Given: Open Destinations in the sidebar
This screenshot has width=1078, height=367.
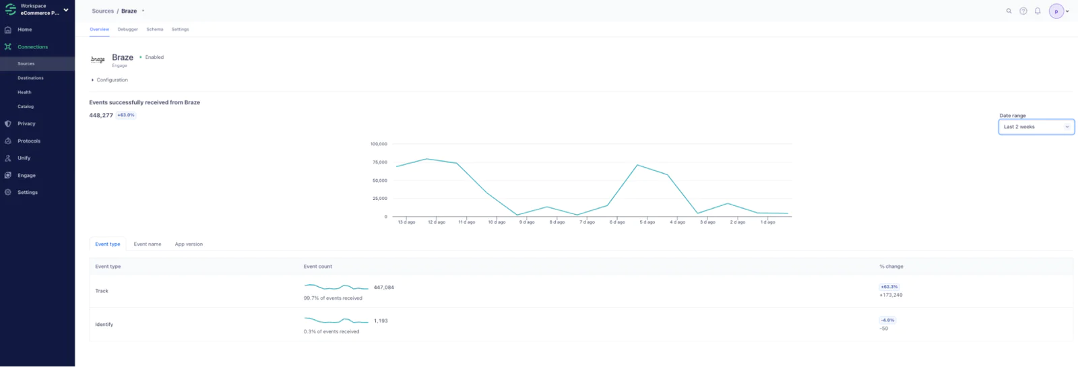Looking at the screenshot, I should click(30, 78).
